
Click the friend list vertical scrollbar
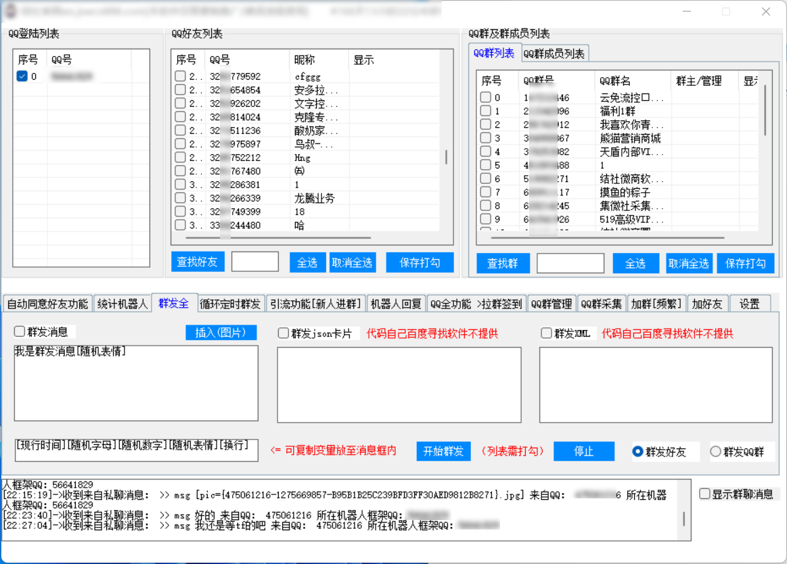click(446, 157)
